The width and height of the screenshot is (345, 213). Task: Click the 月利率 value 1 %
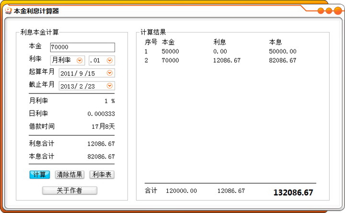click(x=110, y=101)
